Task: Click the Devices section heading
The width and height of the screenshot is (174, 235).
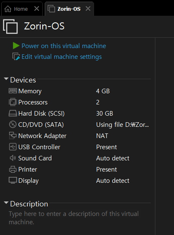Action: coord(23,80)
